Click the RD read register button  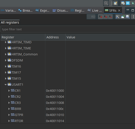[x=91, y=17]
